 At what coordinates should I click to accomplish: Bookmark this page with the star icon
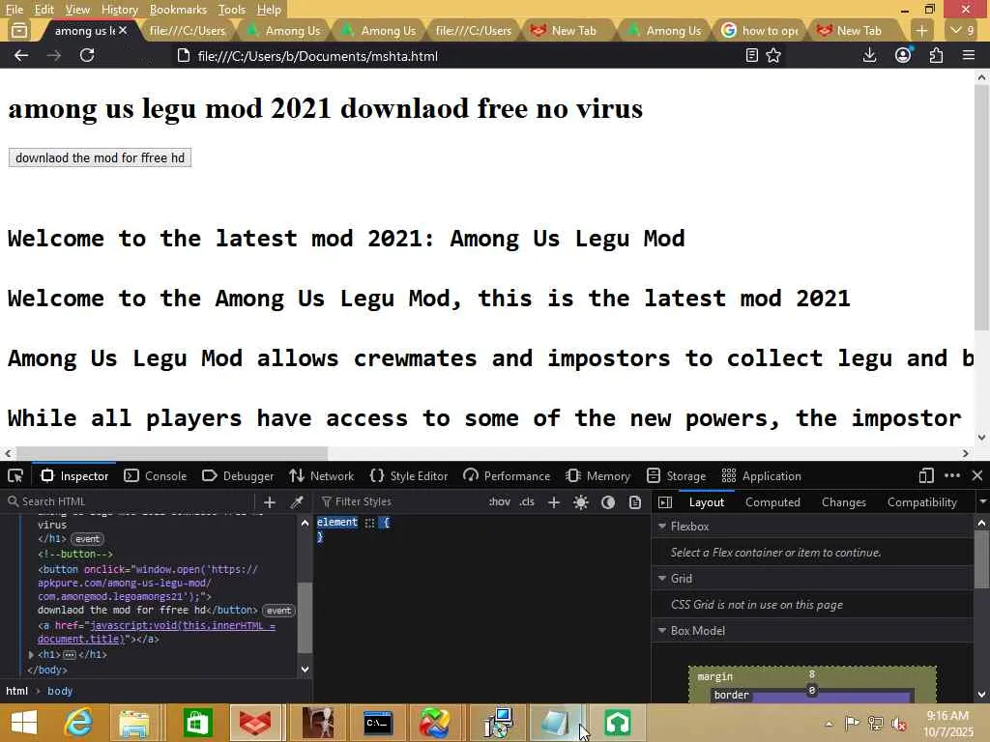[x=773, y=55]
